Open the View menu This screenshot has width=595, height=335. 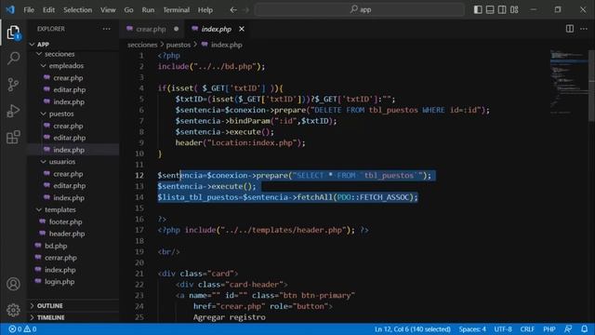[108, 10]
